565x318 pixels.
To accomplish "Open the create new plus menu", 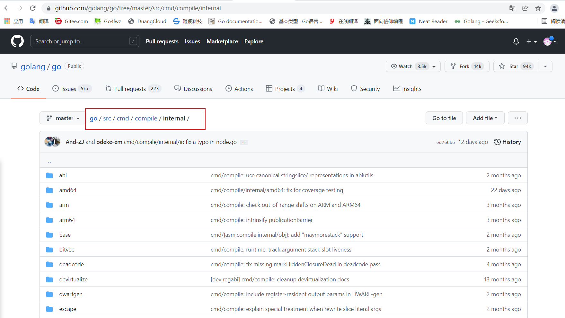I will [531, 41].
